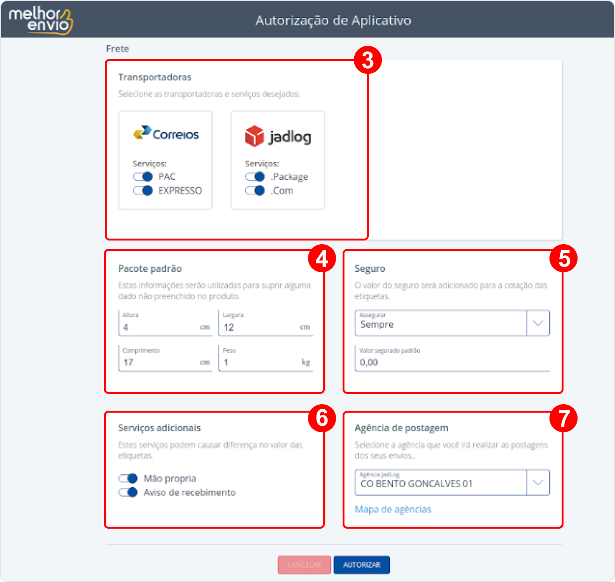
Task: Click the red step 4 marker
Action: click(x=322, y=258)
